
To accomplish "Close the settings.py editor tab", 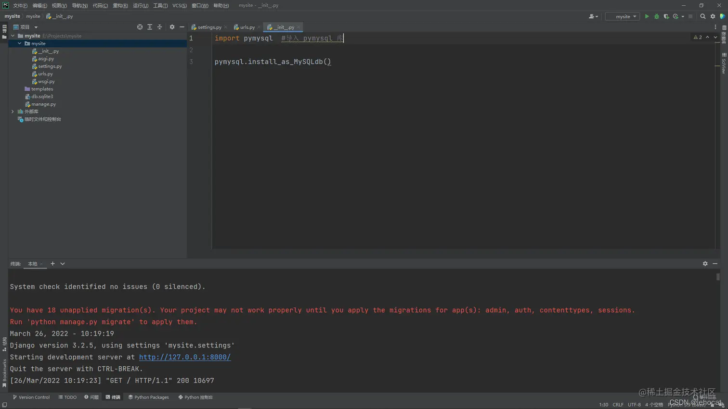I will point(225,27).
